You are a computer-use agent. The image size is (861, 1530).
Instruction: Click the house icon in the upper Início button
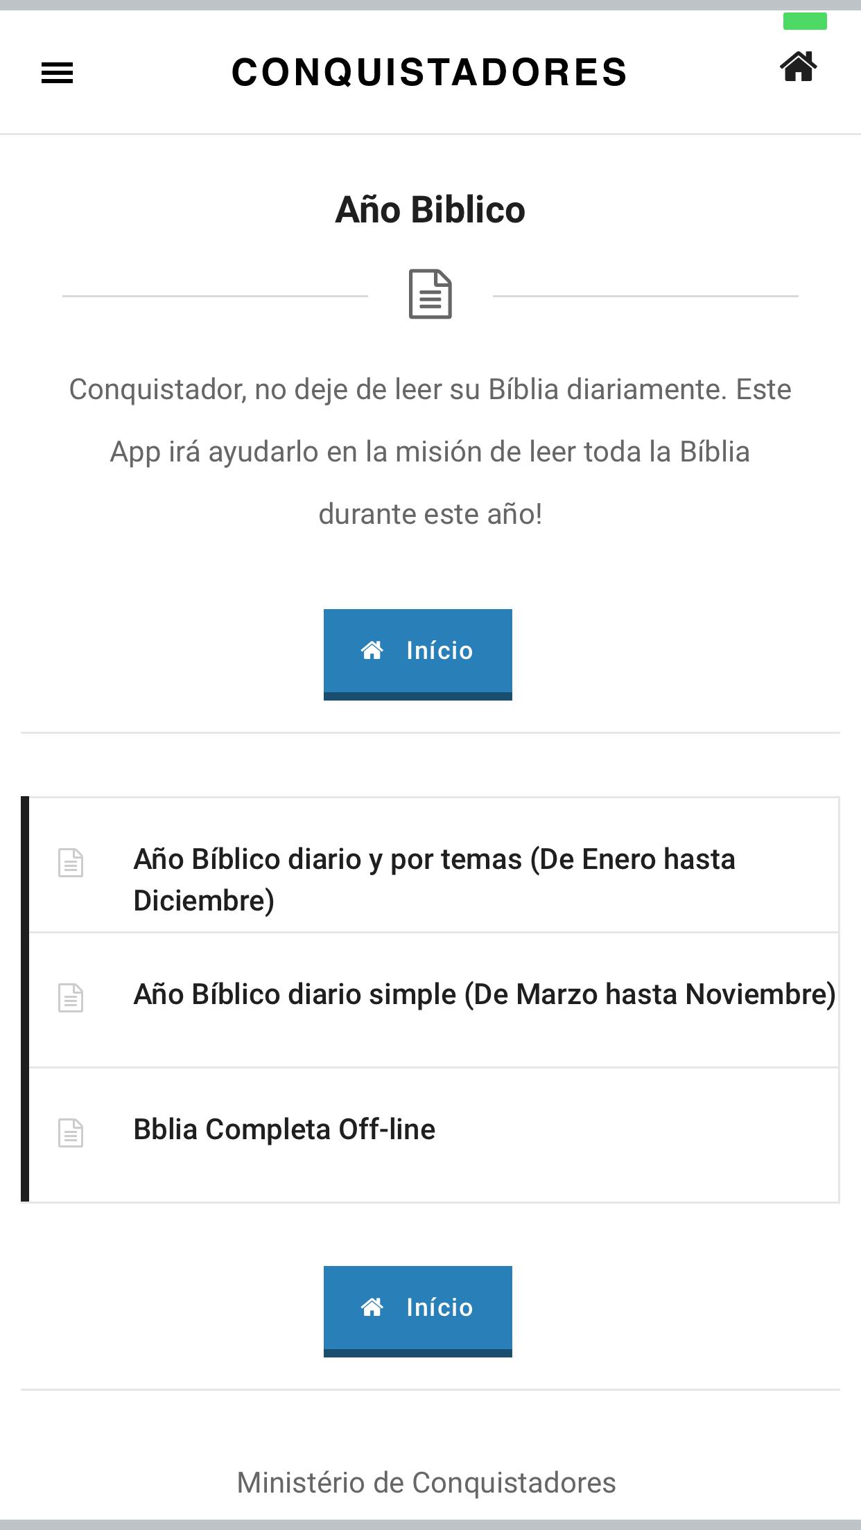coord(372,650)
